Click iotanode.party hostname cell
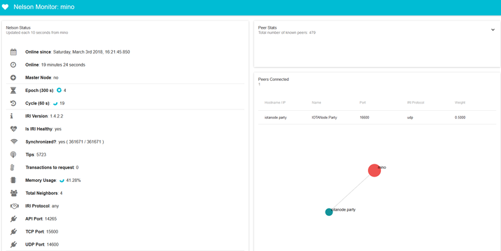This screenshot has height=251, width=501. coord(276,117)
